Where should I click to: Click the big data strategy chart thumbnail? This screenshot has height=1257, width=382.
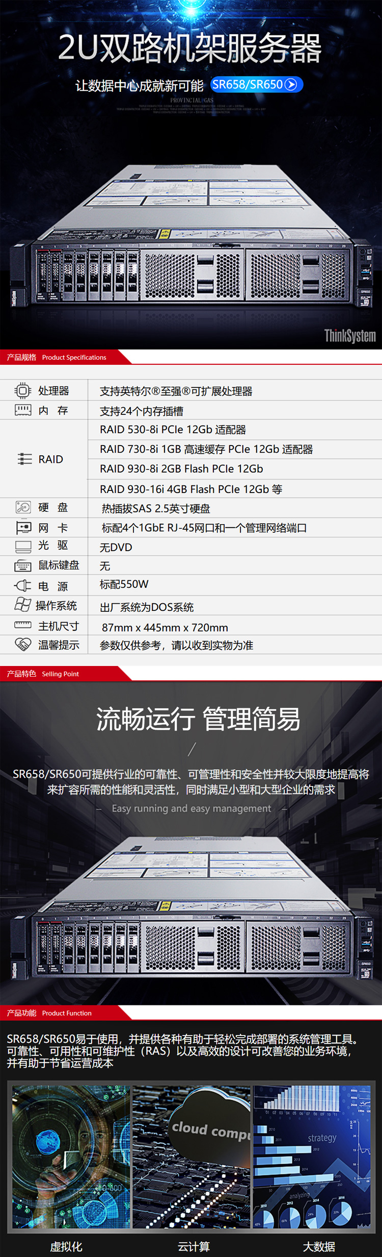(312, 1157)
